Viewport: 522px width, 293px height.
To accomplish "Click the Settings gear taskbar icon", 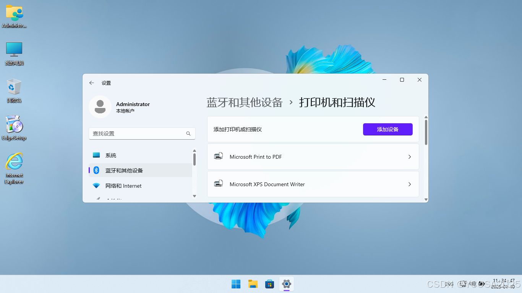I will (287, 284).
